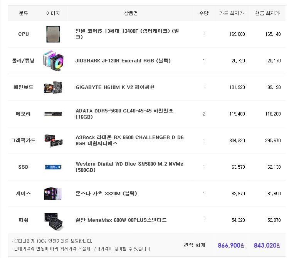Select the CPU category cell
Viewport: 289px width, 258px height.
point(24,34)
